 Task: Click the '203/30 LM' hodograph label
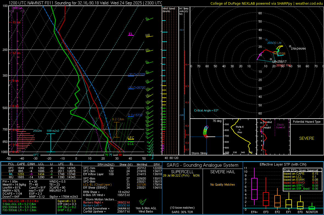pos(274,43)
